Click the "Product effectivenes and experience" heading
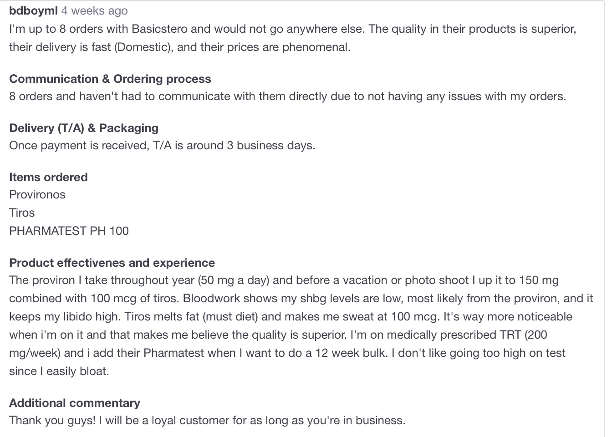Screen dimensions: 612x437 112,263
